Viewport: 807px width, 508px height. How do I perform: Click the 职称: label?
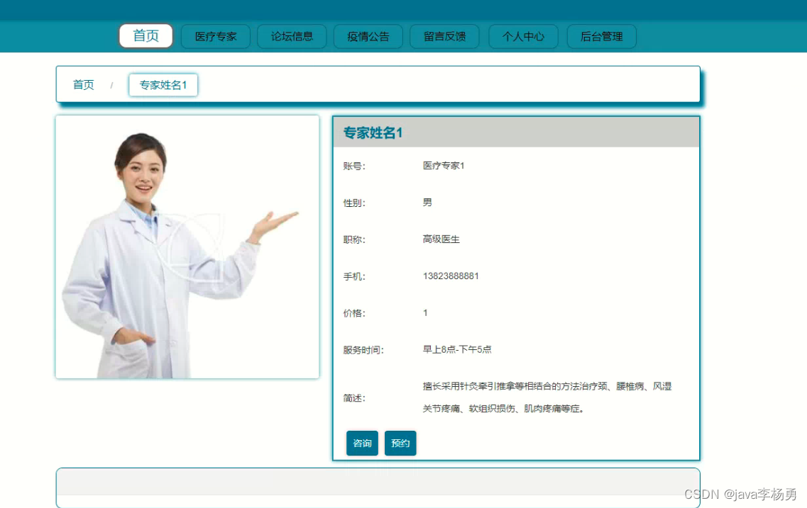point(354,239)
